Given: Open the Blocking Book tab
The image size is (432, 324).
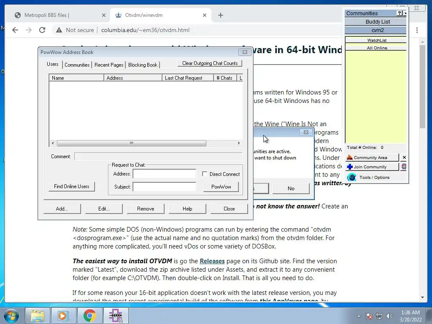Looking at the screenshot, I should point(143,65).
